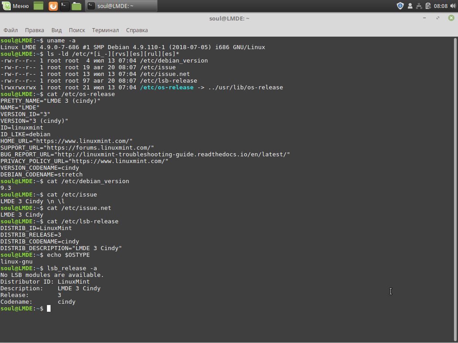
Task: Open the Терминал menu
Action: (x=105, y=30)
